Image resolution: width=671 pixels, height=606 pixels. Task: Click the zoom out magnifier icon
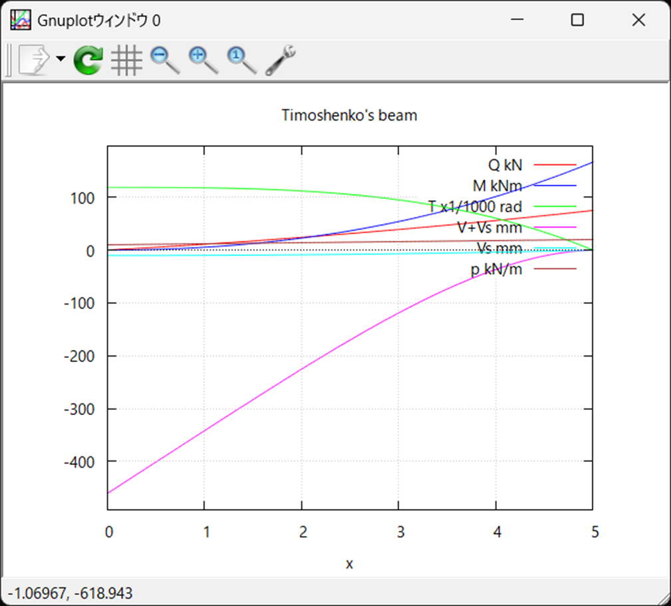click(163, 59)
